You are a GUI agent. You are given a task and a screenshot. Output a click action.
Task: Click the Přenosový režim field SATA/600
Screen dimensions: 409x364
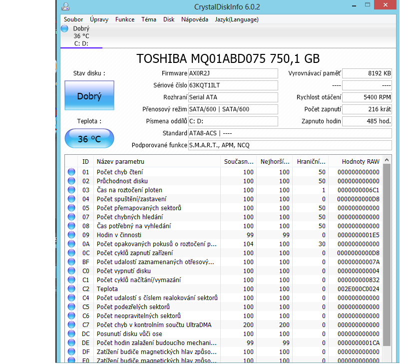coord(233,109)
